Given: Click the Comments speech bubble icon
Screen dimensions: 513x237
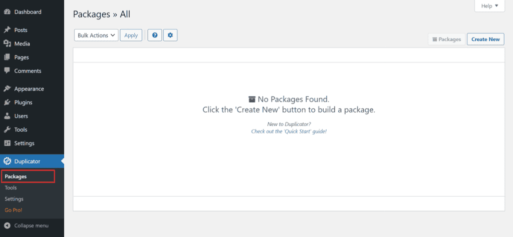Looking at the screenshot, I should click(7, 71).
